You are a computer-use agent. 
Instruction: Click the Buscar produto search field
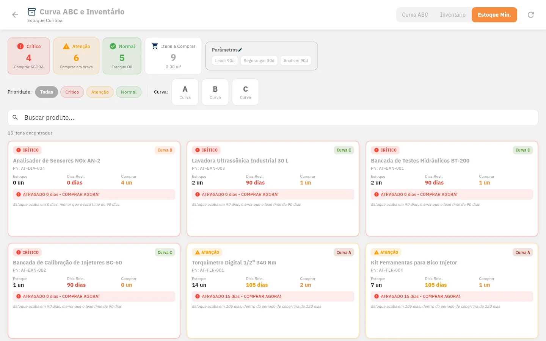tap(273, 117)
